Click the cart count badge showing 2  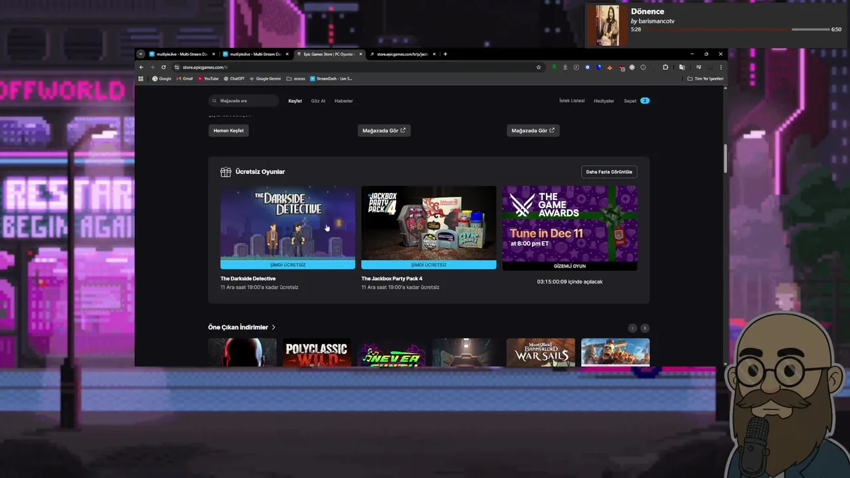click(x=645, y=101)
